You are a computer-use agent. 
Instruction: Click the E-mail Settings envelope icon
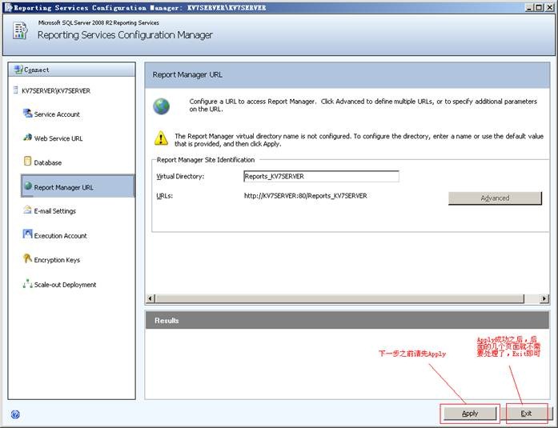click(27, 210)
